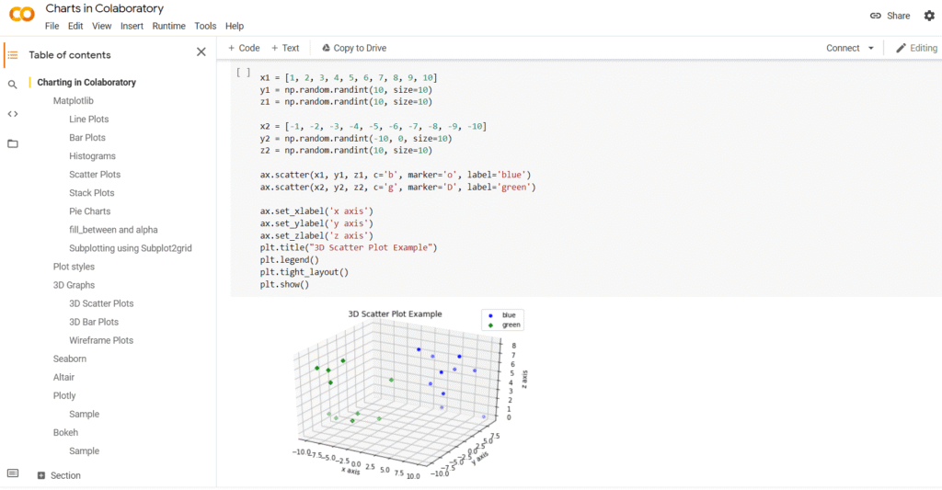Click the Share link icon button
The image size is (942, 490).
890,16
